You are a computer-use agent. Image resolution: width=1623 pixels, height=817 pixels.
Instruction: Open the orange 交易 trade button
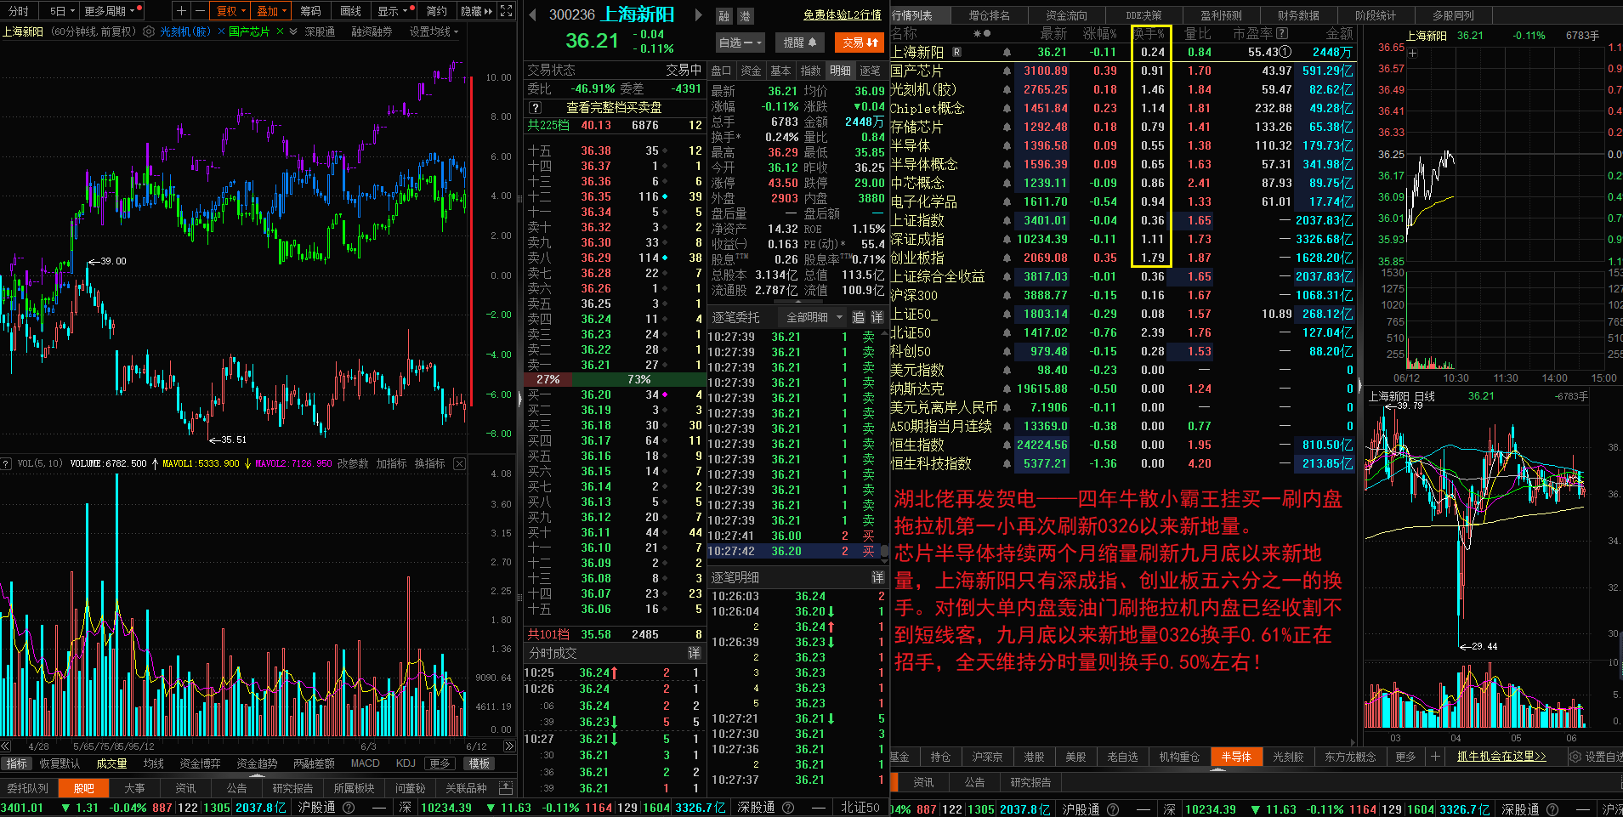[860, 43]
